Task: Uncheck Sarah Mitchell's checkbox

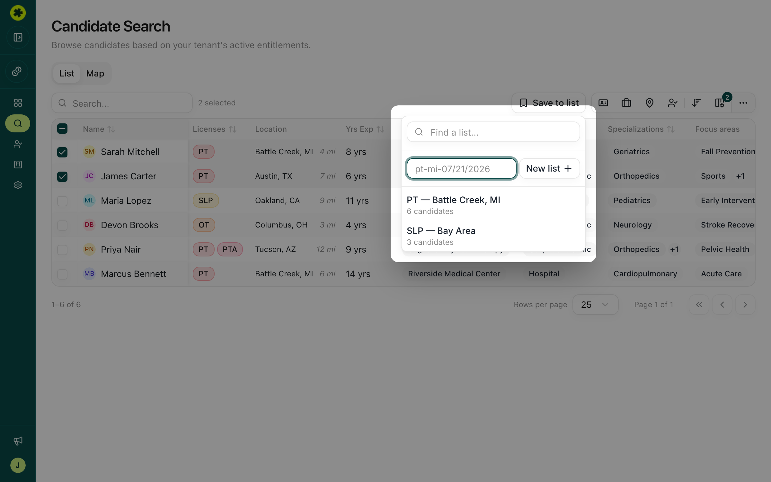Action: [x=62, y=152]
